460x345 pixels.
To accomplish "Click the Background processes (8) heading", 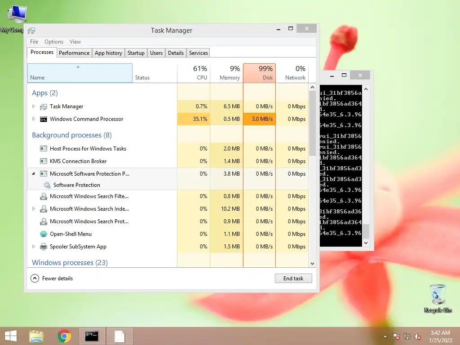I will pyautogui.click(x=72, y=135).
